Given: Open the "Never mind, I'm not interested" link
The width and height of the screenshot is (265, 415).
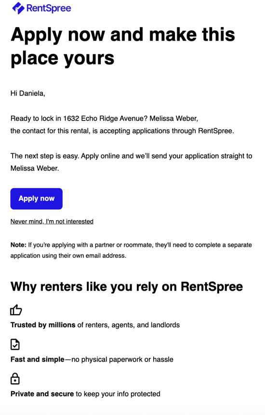Looking at the screenshot, I should (x=52, y=221).
